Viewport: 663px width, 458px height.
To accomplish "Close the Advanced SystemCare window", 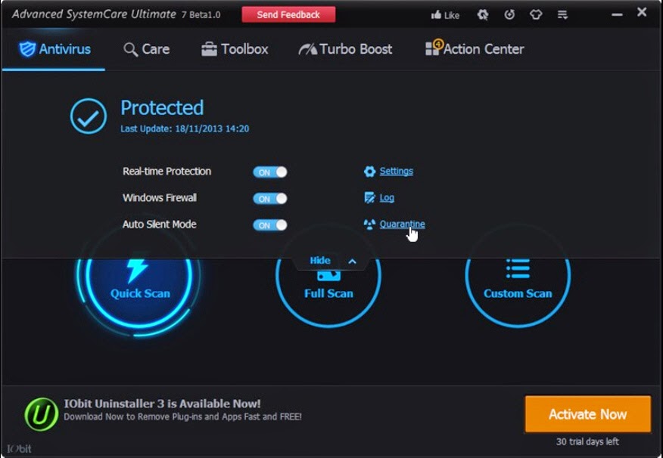I will pyautogui.click(x=642, y=12).
